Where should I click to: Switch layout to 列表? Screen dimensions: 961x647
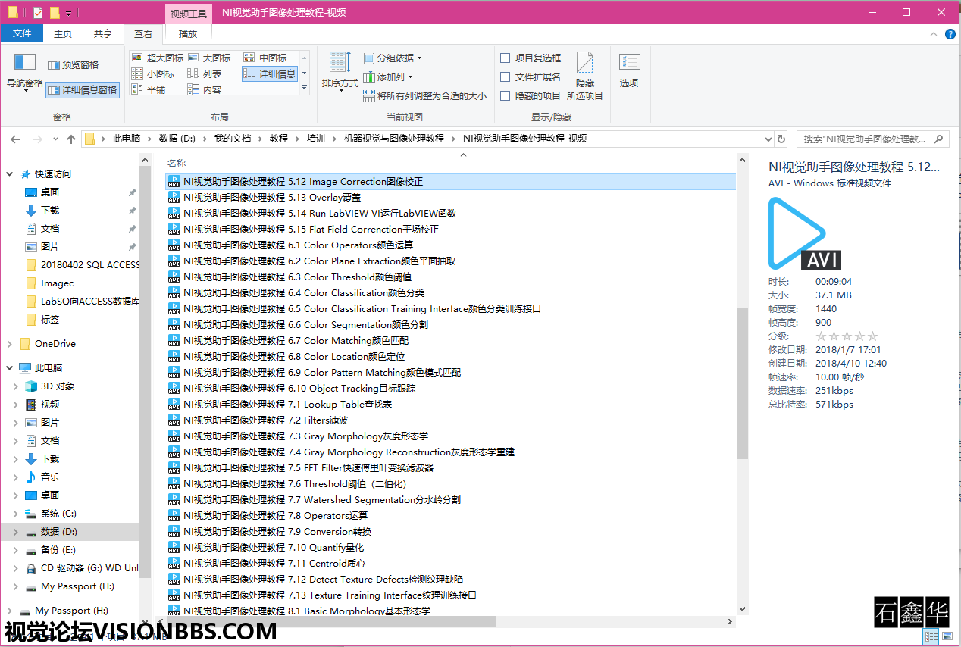[205, 73]
